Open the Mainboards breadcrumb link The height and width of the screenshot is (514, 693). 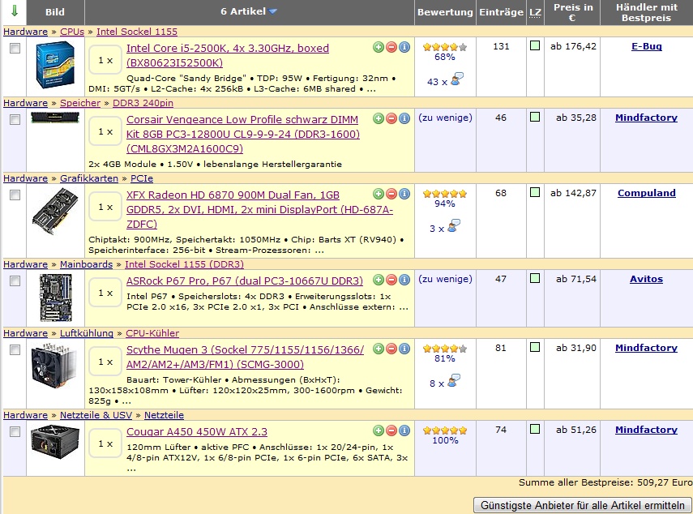[x=86, y=264]
